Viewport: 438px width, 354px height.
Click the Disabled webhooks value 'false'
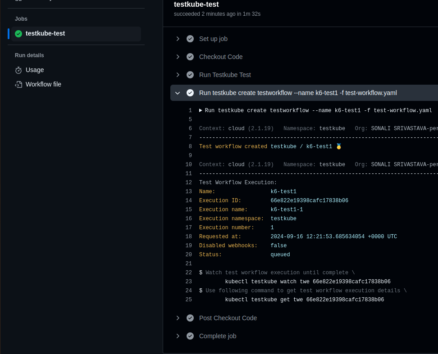[x=278, y=245]
